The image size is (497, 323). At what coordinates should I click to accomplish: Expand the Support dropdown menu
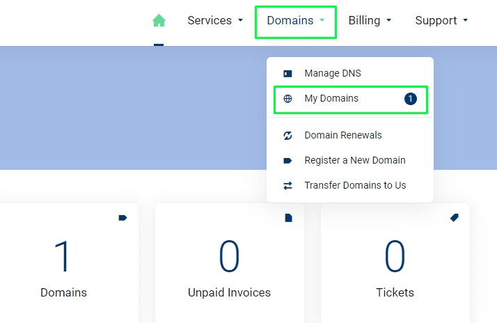point(441,20)
